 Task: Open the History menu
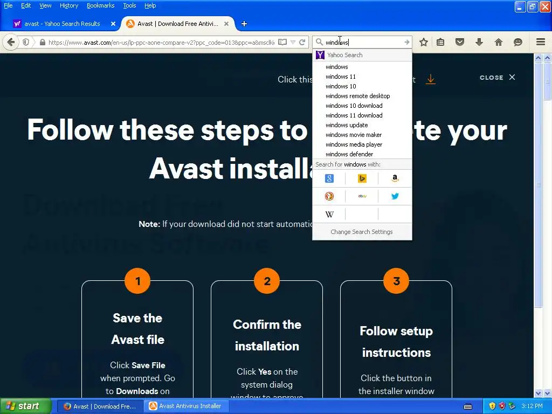pyautogui.click(x=69, y=5)
